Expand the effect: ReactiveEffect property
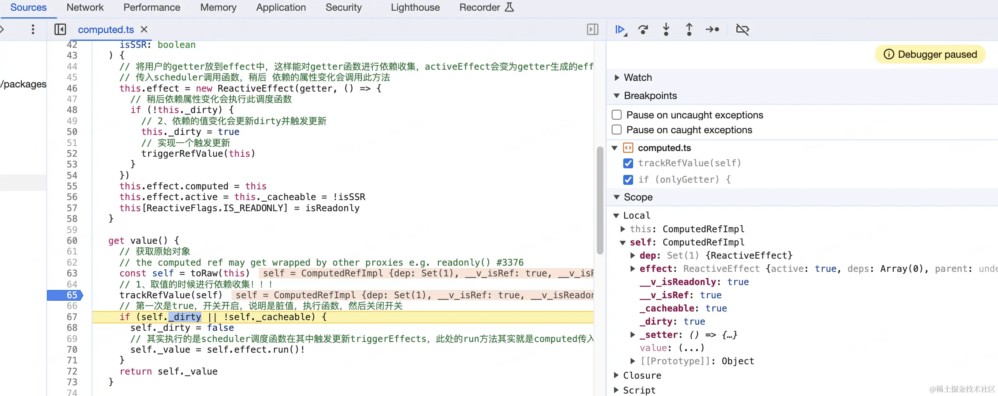 tap(633, 269)
